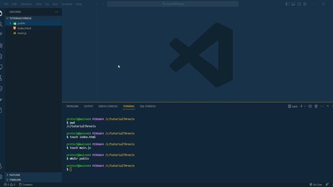Open the Explorer panel's more actions ellipsis
The image size is (333, 187).
point(57,12)
